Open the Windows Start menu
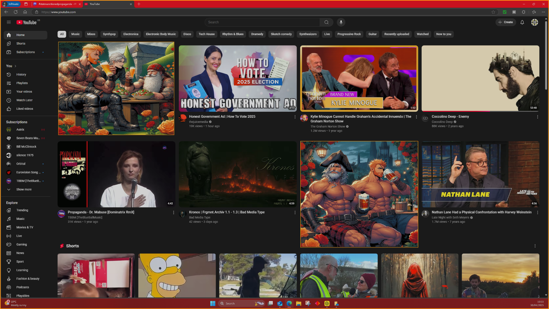 [213, 304]
